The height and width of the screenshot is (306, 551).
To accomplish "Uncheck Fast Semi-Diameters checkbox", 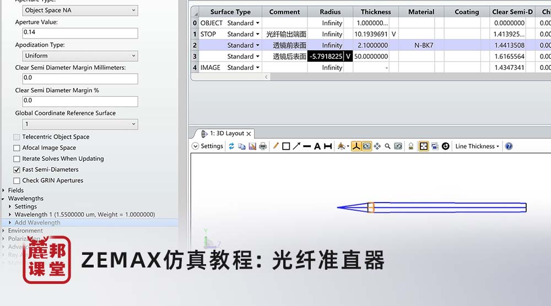I will pyautogui.click(x=17, y=170).
